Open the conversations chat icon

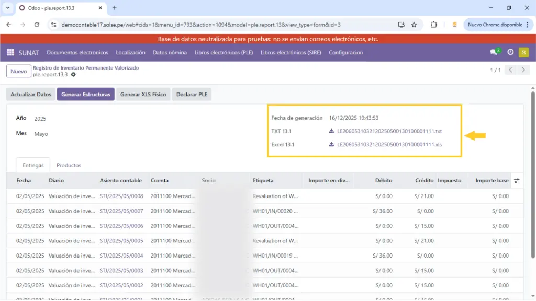pos(494,52)
